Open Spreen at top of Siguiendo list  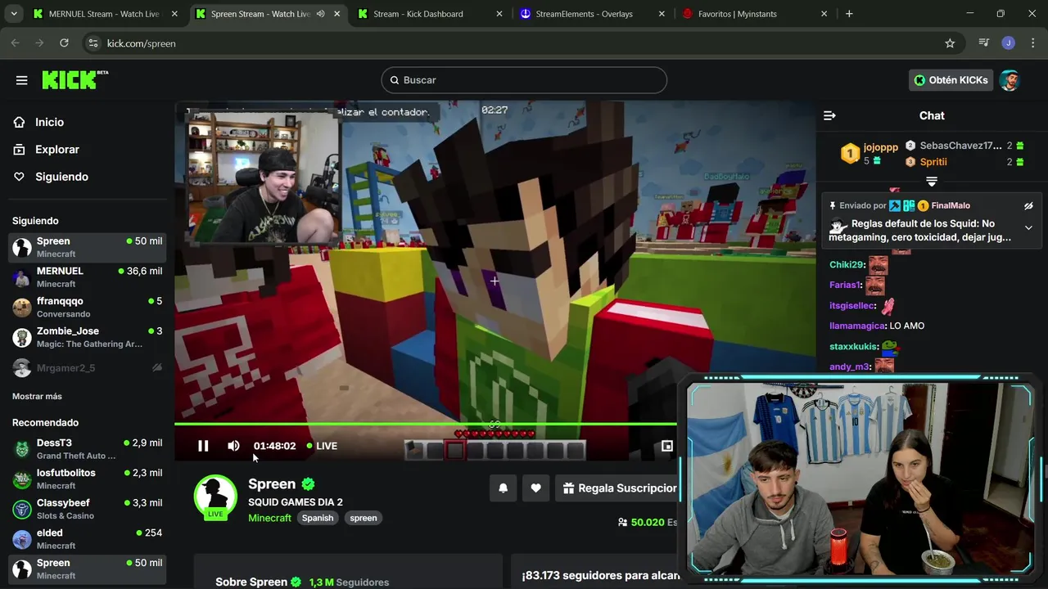88,247
